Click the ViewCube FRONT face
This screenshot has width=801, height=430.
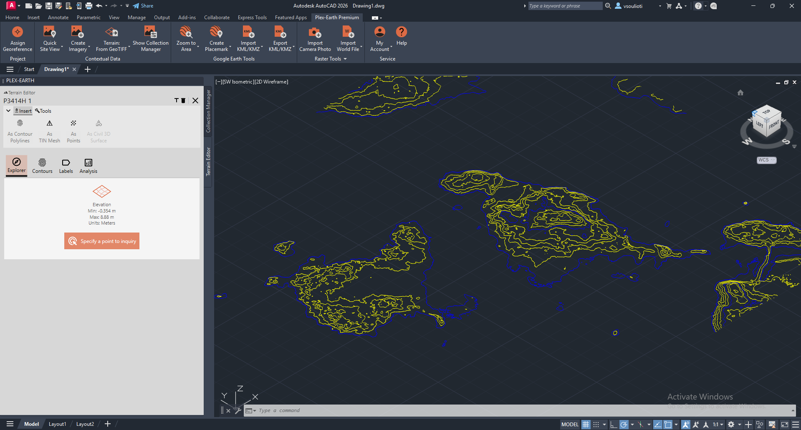(773, 124)
